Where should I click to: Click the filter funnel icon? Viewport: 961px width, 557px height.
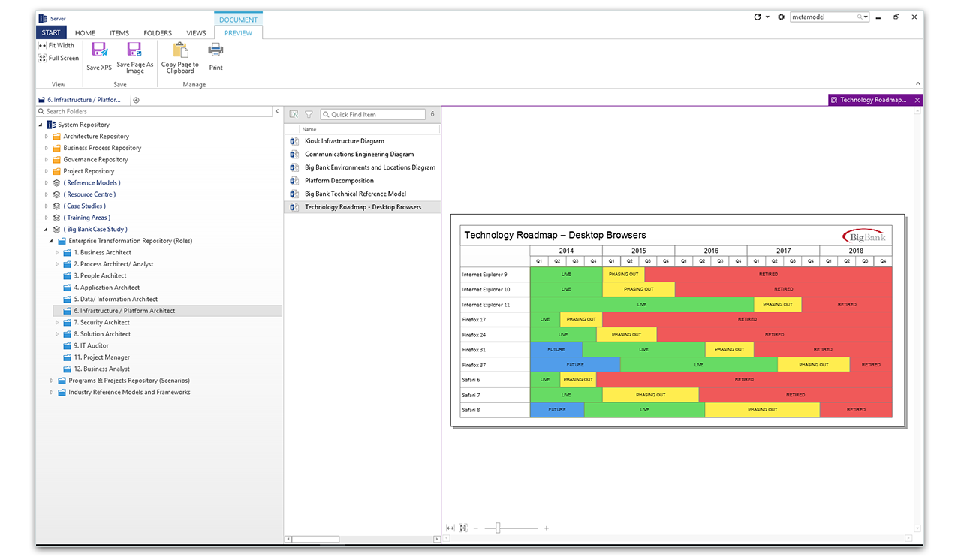(308, 114)
